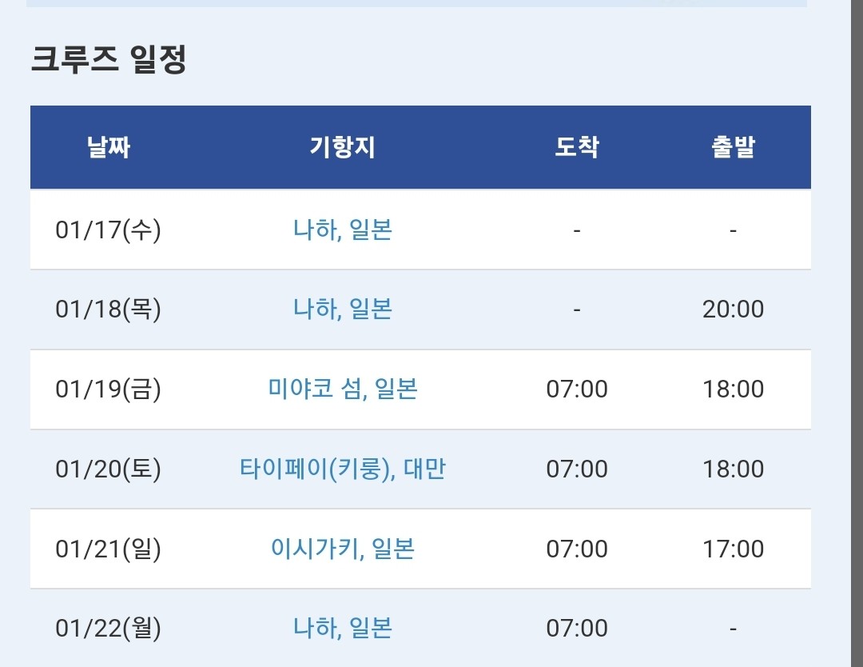This screenshot has height=667, width=863.
Task: Open the 나하, 일본 link for 01/18(목)
Action: pyautogui.click(x=342, y=309)
